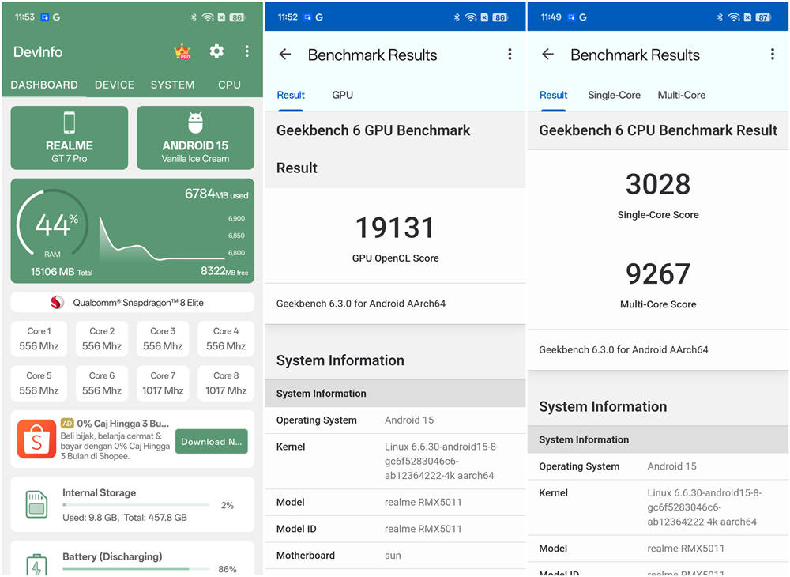Tap the Android robot icon on Android 15 card
The image size is (790, 577).
click(195, 123)
